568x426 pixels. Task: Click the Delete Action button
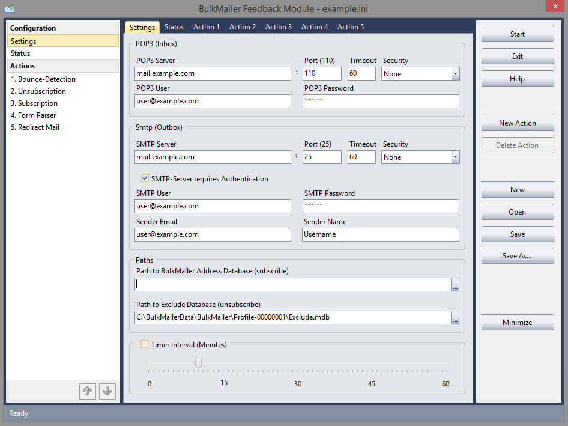point(518,145)
